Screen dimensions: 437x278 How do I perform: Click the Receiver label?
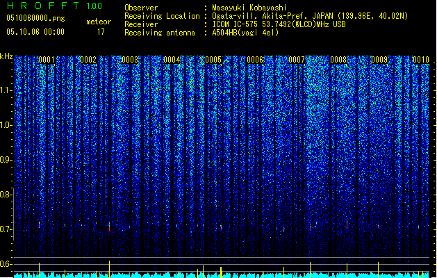click(141, 24)
